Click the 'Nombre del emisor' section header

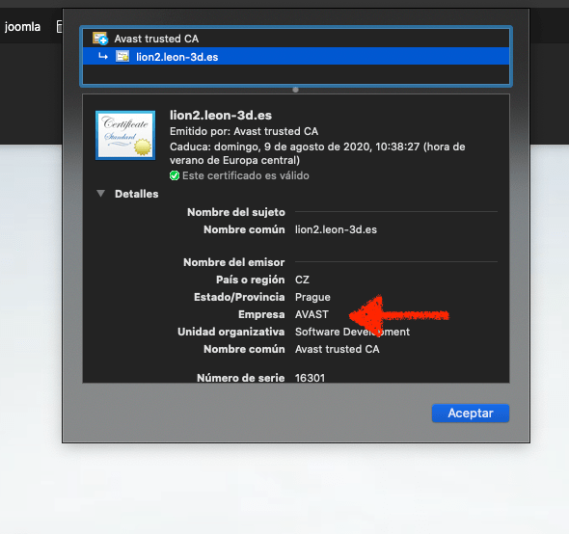click(234, 262)
